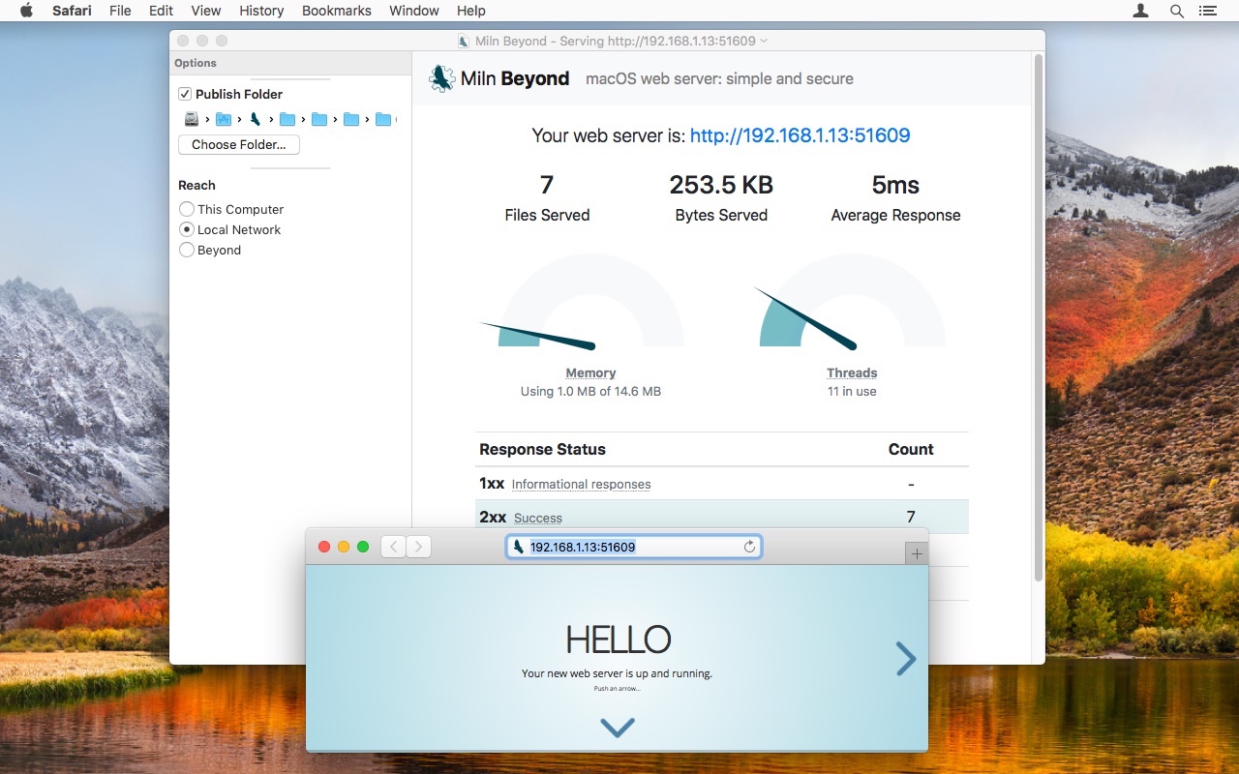Open the Bookmarks menu
Viewport: 1239px width, 774px height.
336,11
